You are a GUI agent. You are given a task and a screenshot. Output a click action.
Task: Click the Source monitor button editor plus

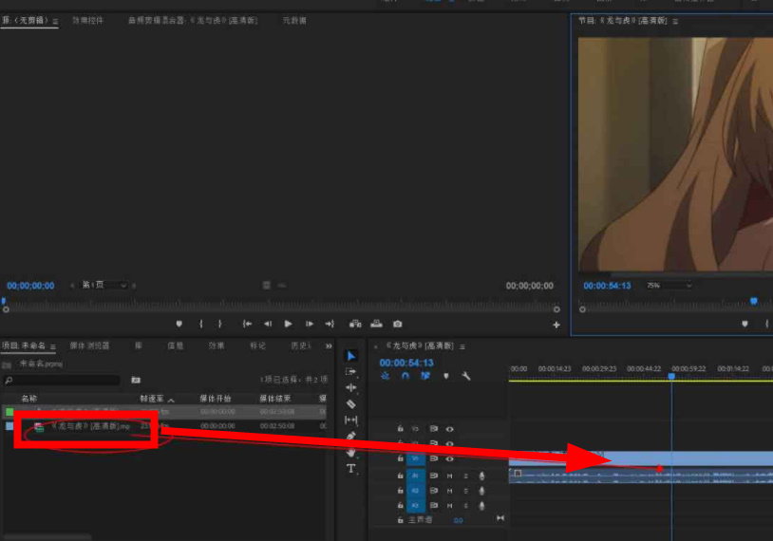556,324
